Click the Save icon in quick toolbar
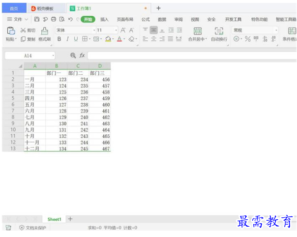Viewport: 297px width, 237px height. tap(37, 19)
